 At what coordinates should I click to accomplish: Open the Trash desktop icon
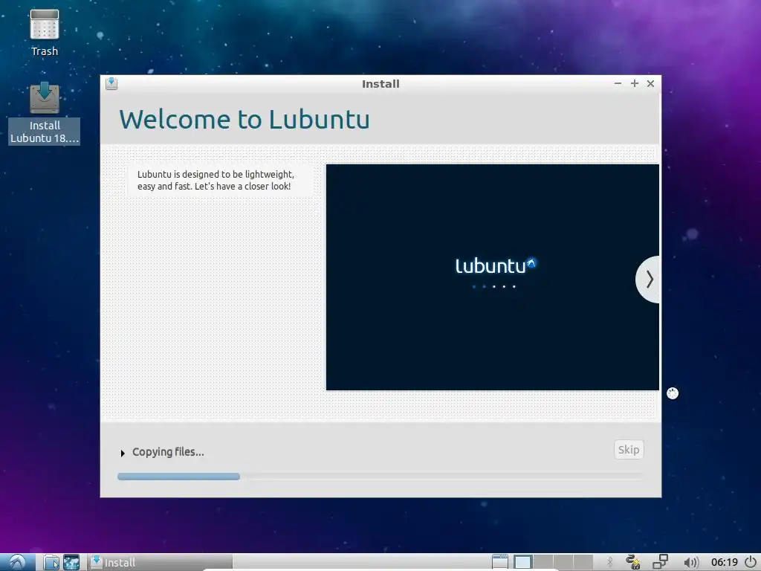[44, 33]
